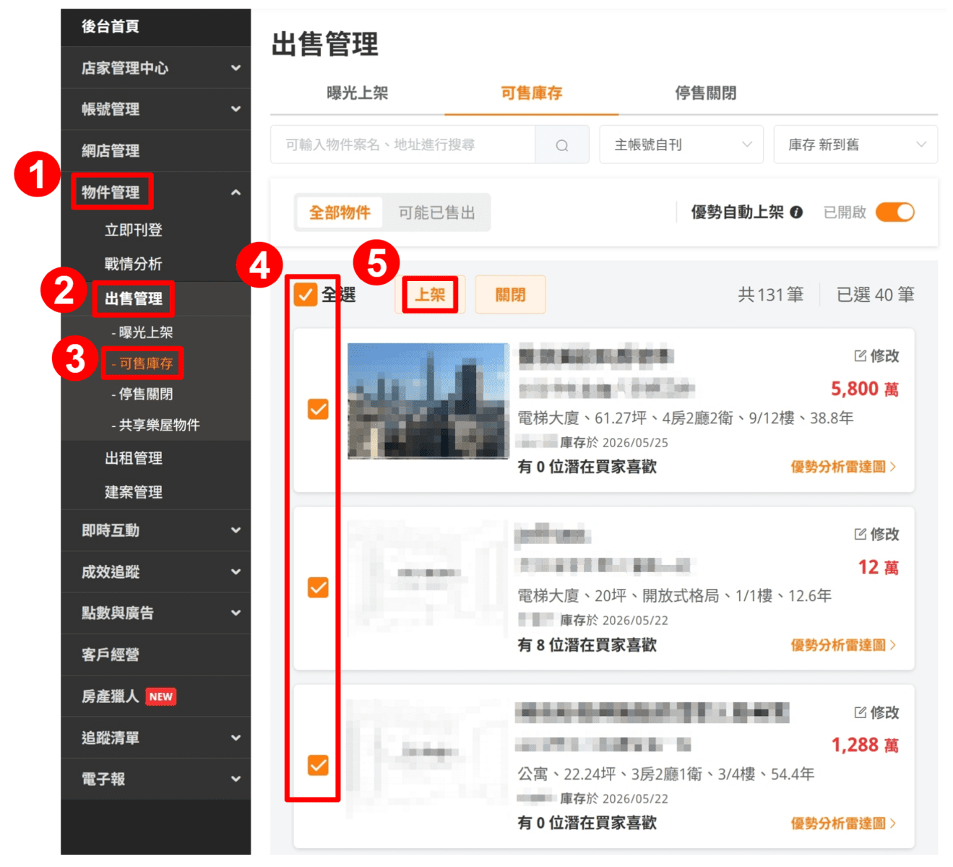
Task: Click the NEW badge next to 房產獵人
Action: click(x=161, y=696)
